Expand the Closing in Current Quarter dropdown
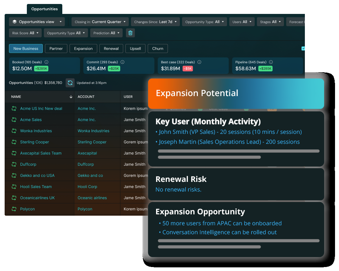 tap(100, 22)
